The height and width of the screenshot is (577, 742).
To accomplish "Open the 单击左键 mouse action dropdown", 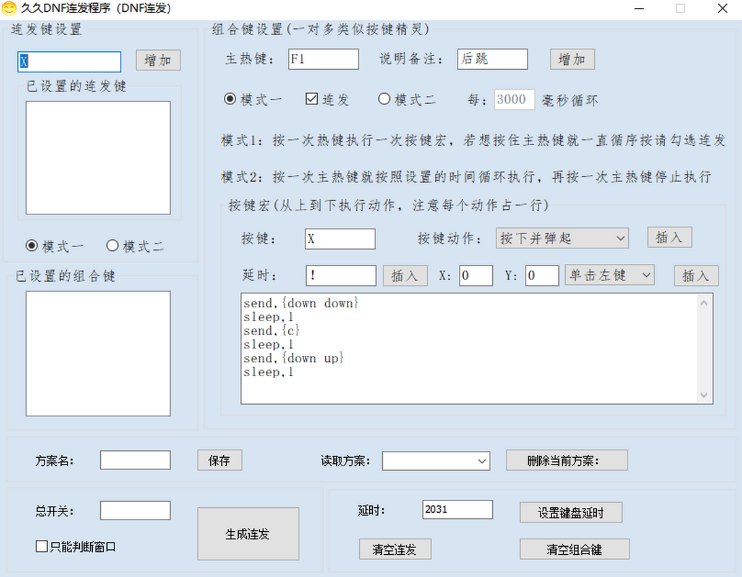I will 610,275.
